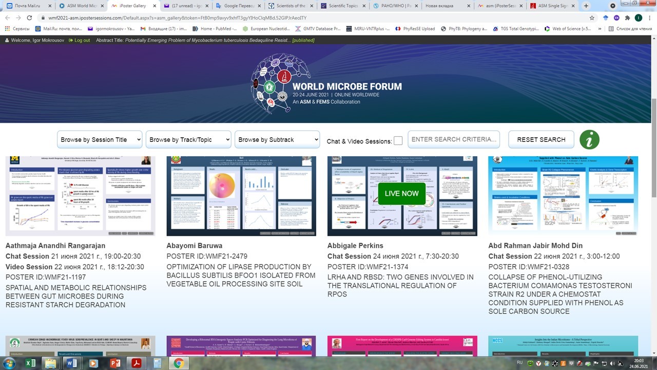Open the Windows Start menu
This screenshot has height=370, width=657.
tap(10, 363)
